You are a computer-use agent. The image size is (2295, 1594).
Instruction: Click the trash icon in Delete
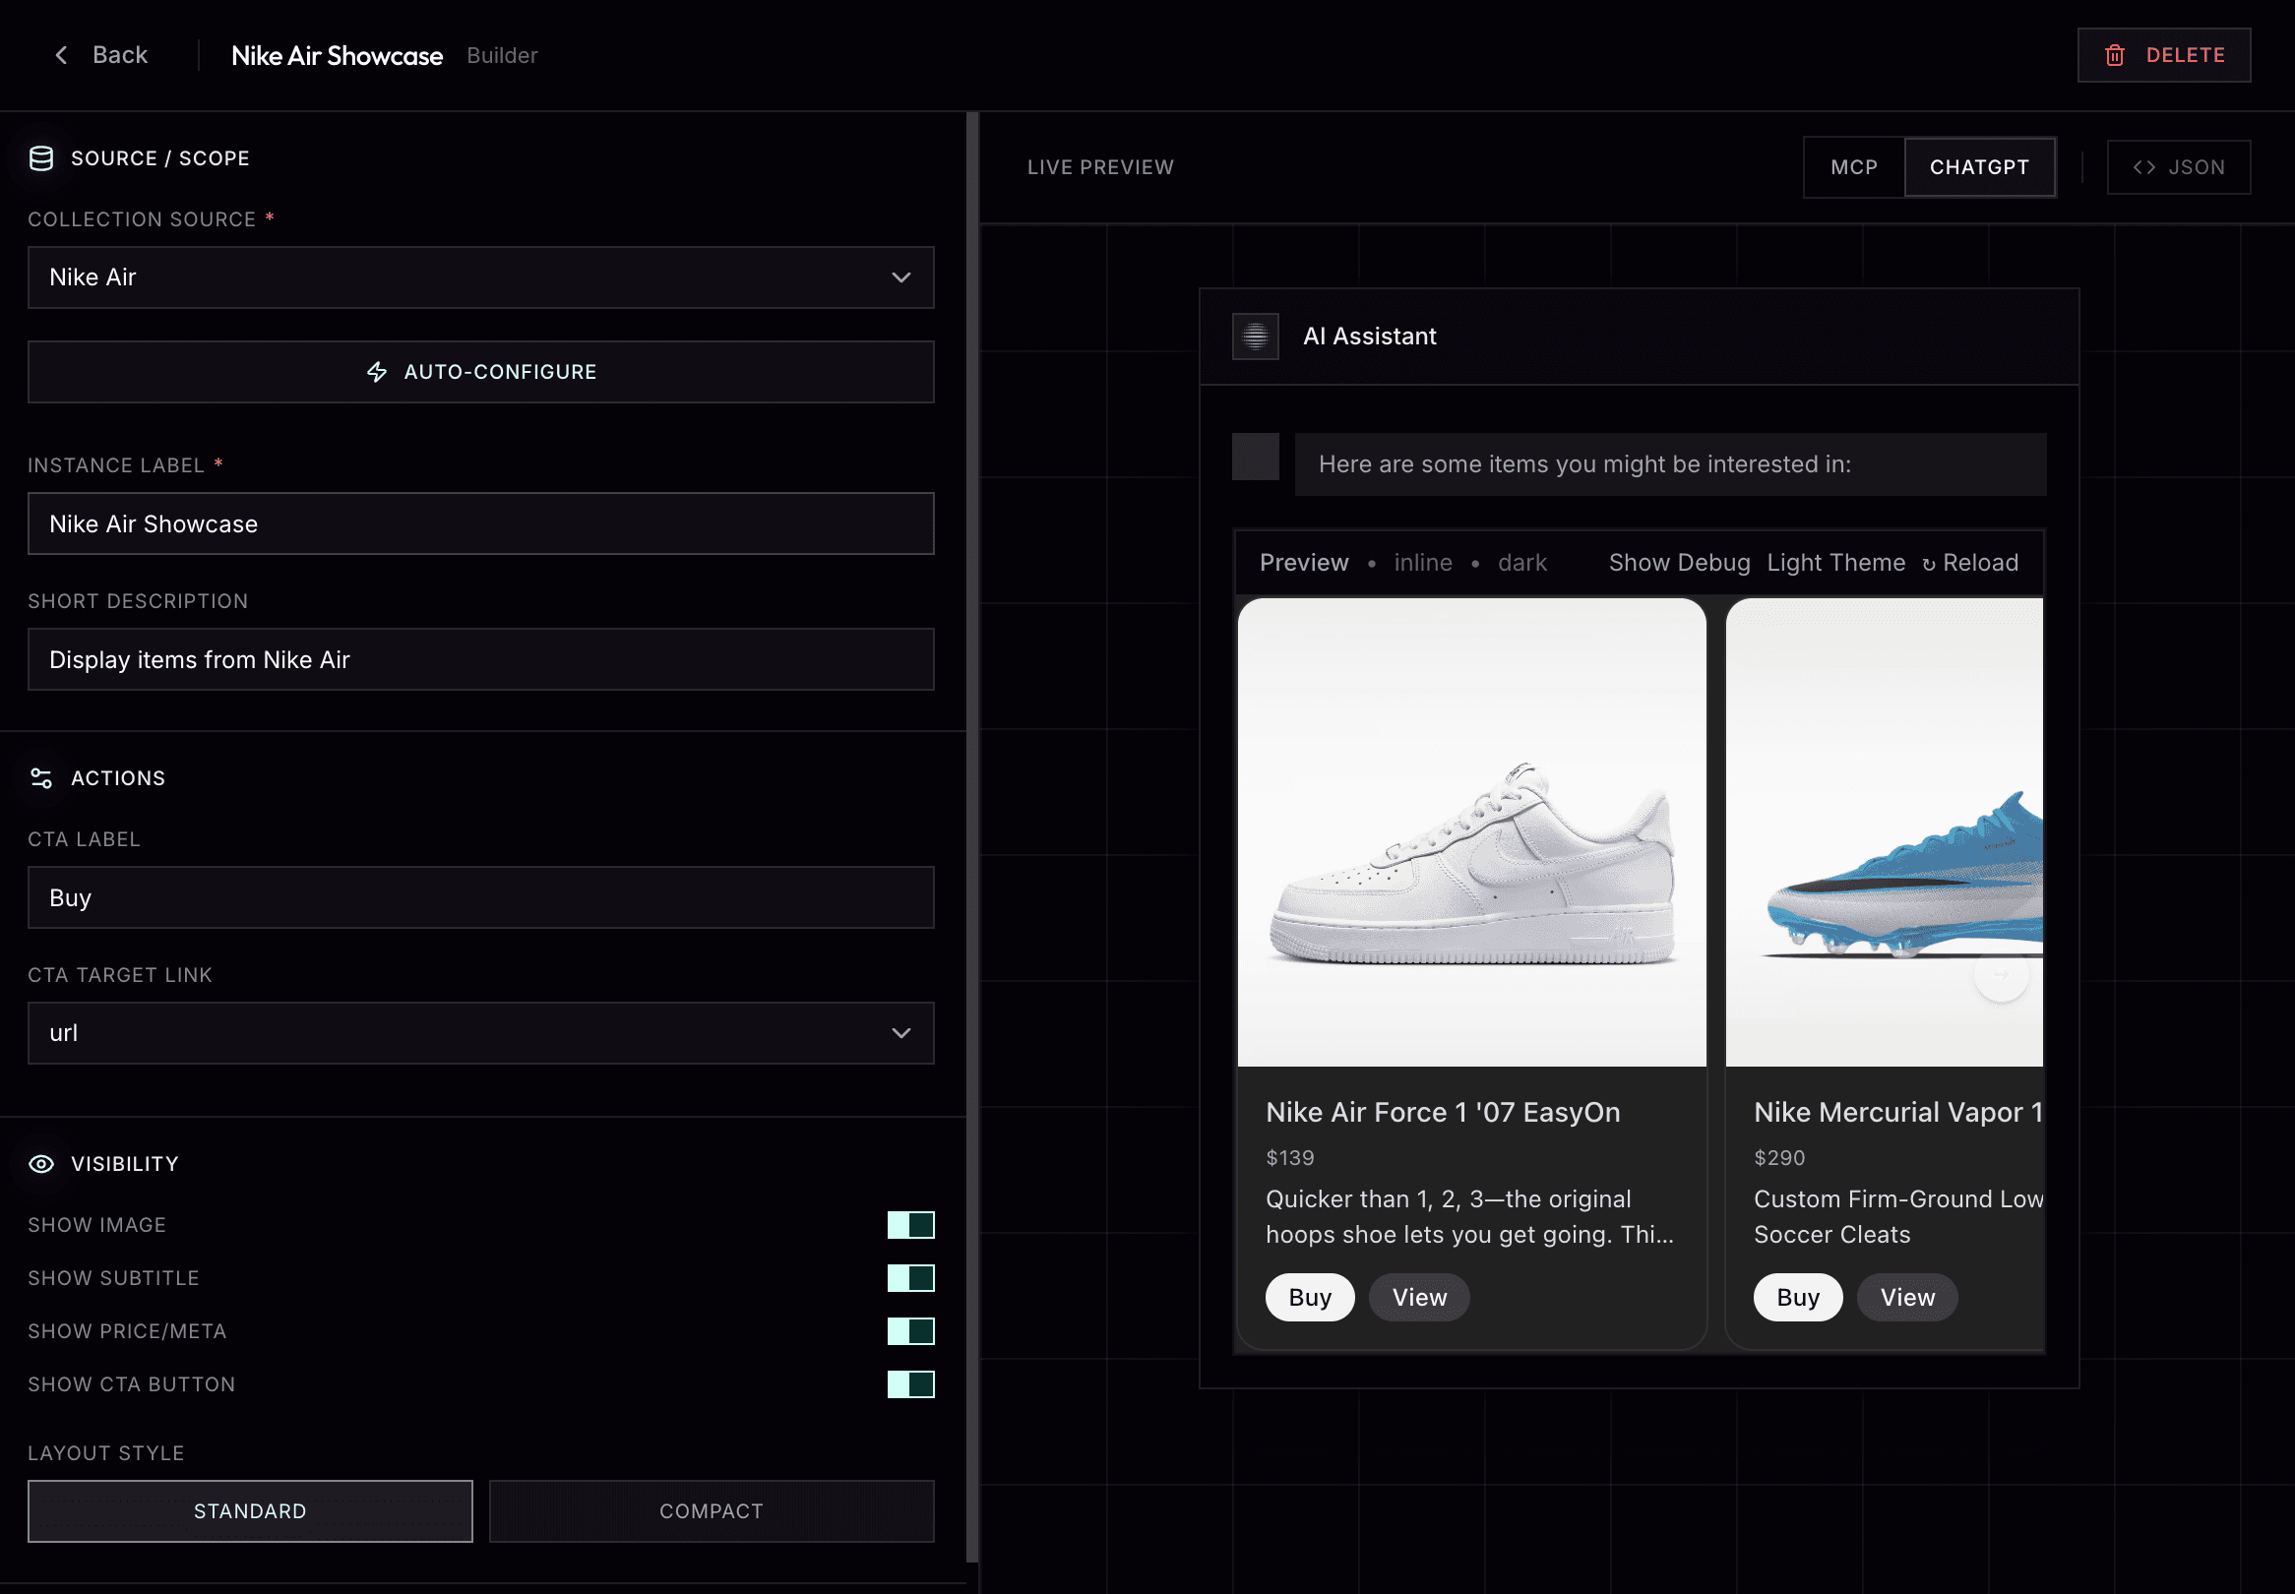[x=2114, y=55]
